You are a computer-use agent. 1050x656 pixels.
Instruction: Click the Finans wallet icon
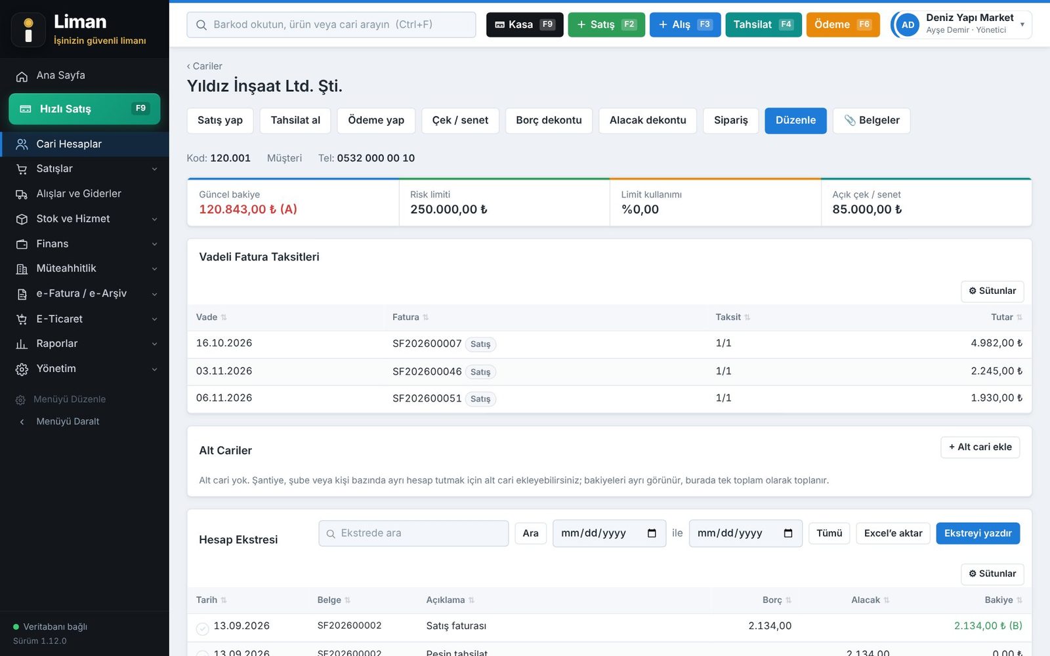coord(22,244)
